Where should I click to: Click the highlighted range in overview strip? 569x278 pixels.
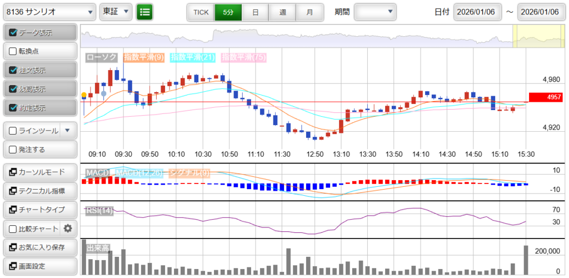click(538, 36)
